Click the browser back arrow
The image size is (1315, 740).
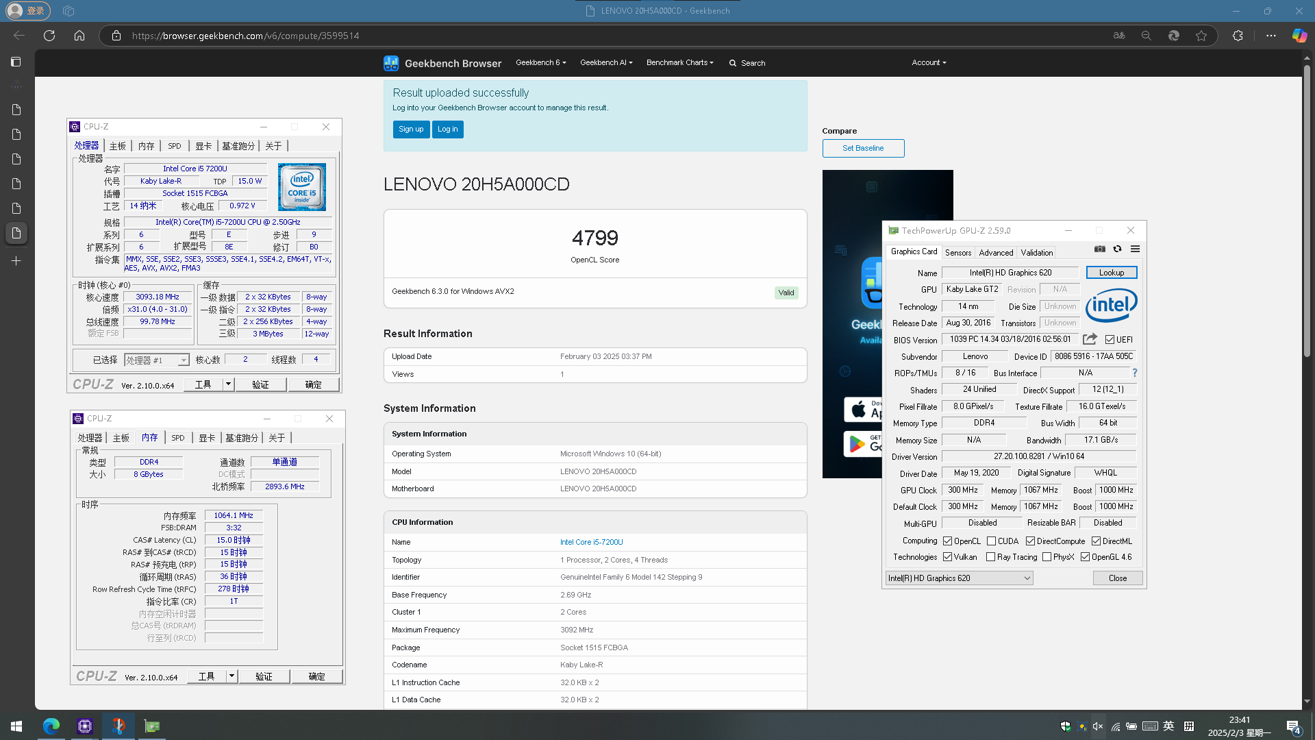[19, 36]
